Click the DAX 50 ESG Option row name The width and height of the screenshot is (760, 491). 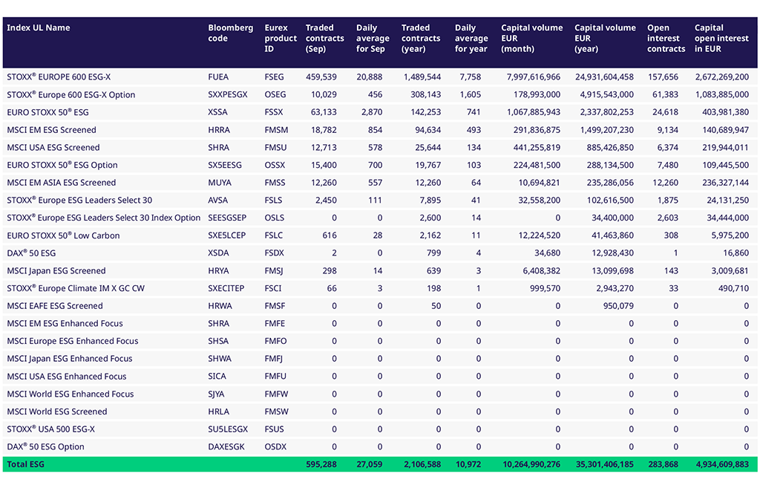pyautogui.click(x=45, y=447)
